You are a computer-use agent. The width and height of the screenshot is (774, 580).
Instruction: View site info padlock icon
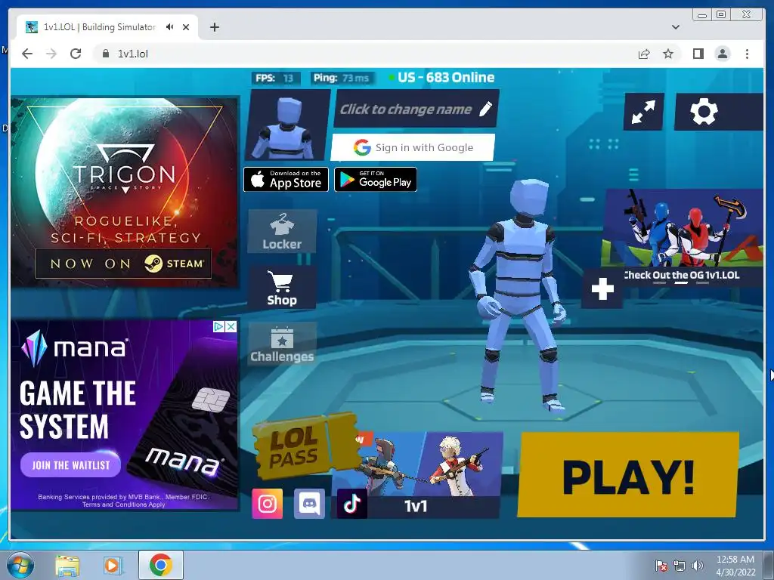click(x=105, y=54)
